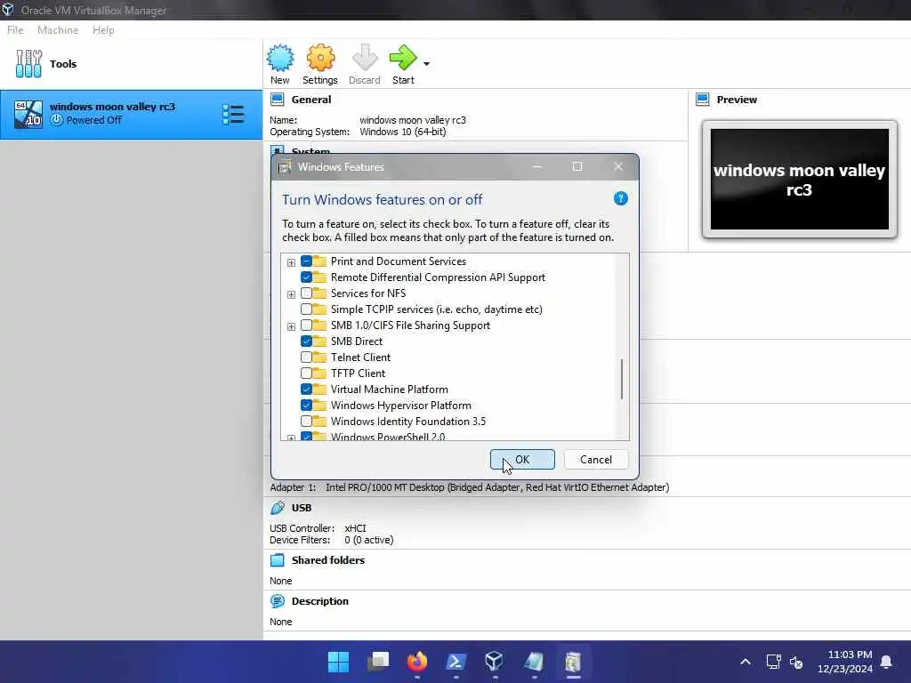Screen dimensions: 911x683
Task: Click the New virtual machine icon
Action: [x=280, y=58]
